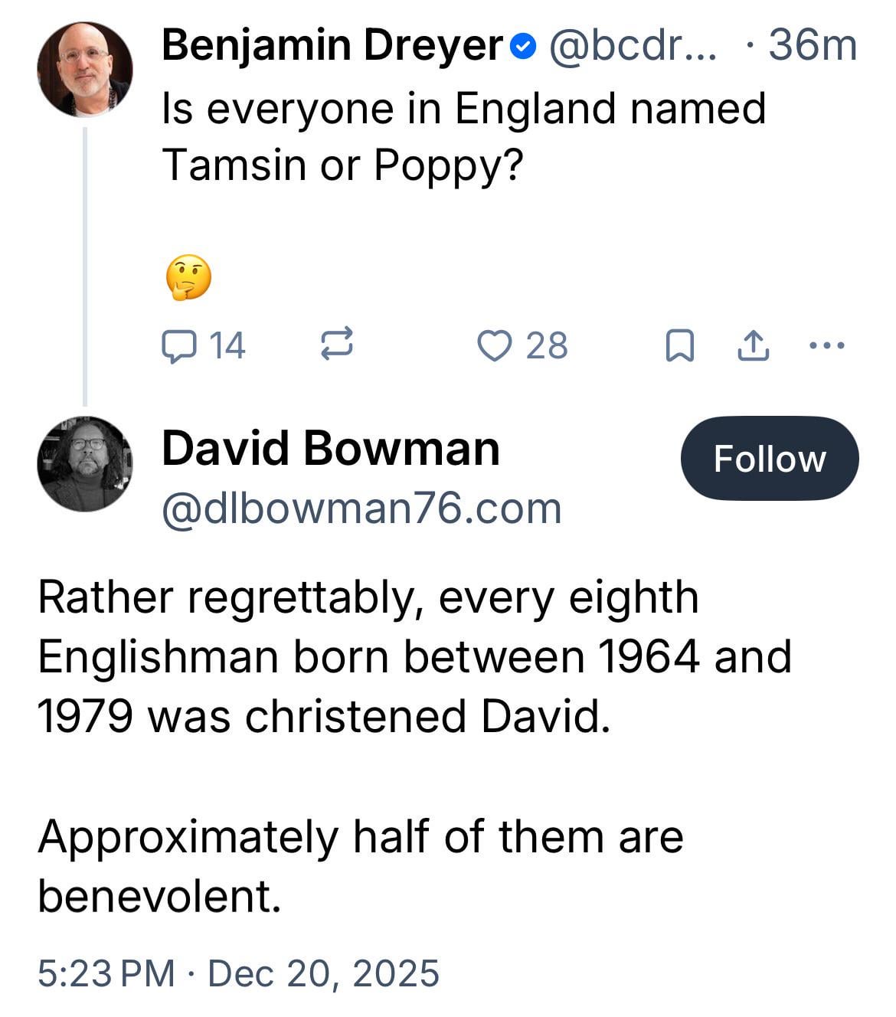Image resolution: width=896 pixels, height=1017 pixels.
Task: Click the @bcdr... handle
Action: pos(633,46)
